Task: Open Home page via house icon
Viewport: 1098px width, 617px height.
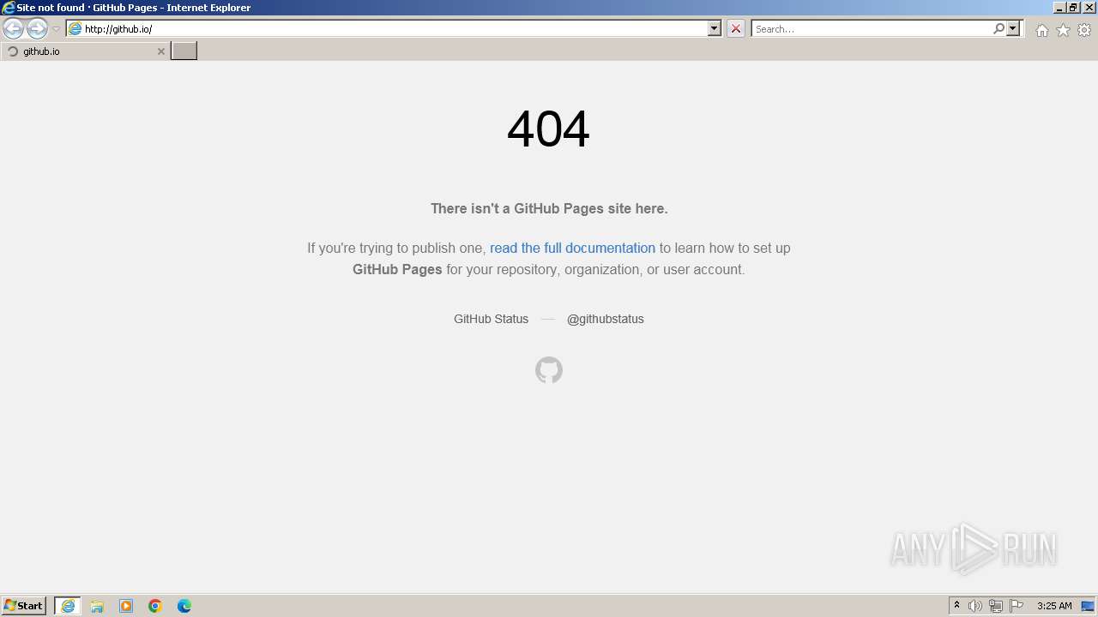Action: (1041, 30)
